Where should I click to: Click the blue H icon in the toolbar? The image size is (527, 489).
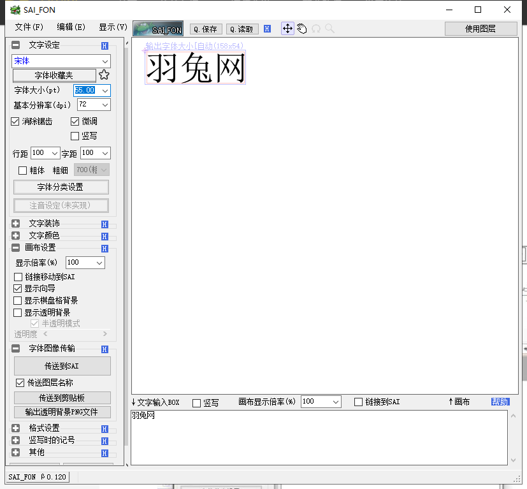point(267,28)
